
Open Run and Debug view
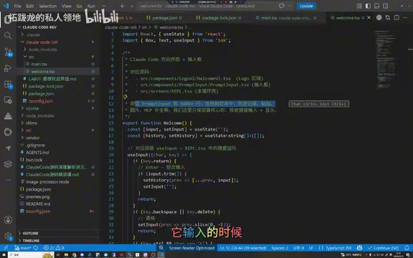click(8, 68)
